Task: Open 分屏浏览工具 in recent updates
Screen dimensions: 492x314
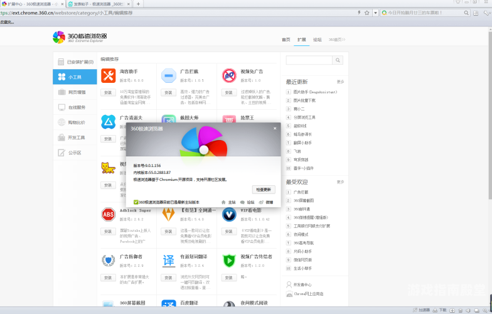Action: point(304,117)
